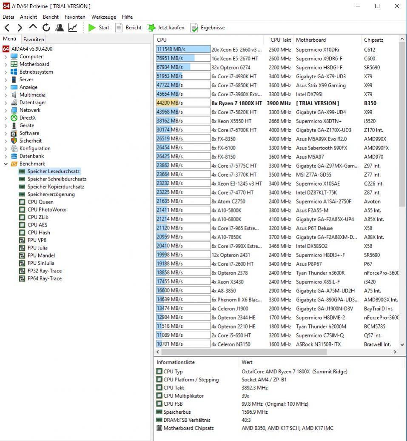Select the Software icon in tree
Viewport: 407px width, 441px height.
[x=14, y=133]
